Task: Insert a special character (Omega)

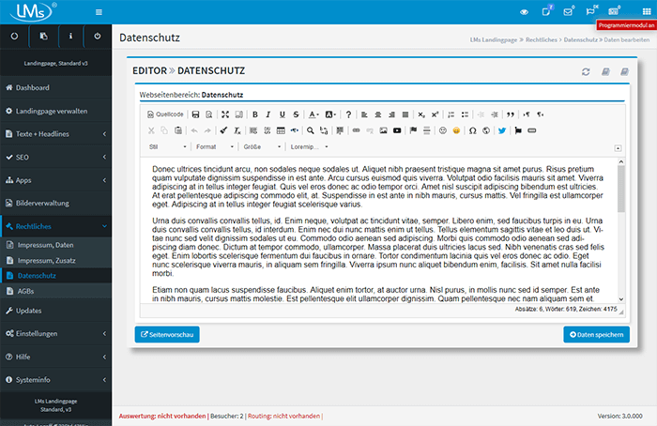Action: coord(472,130)
